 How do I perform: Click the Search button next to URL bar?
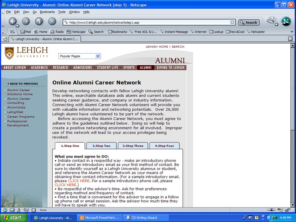coord(249,23)
